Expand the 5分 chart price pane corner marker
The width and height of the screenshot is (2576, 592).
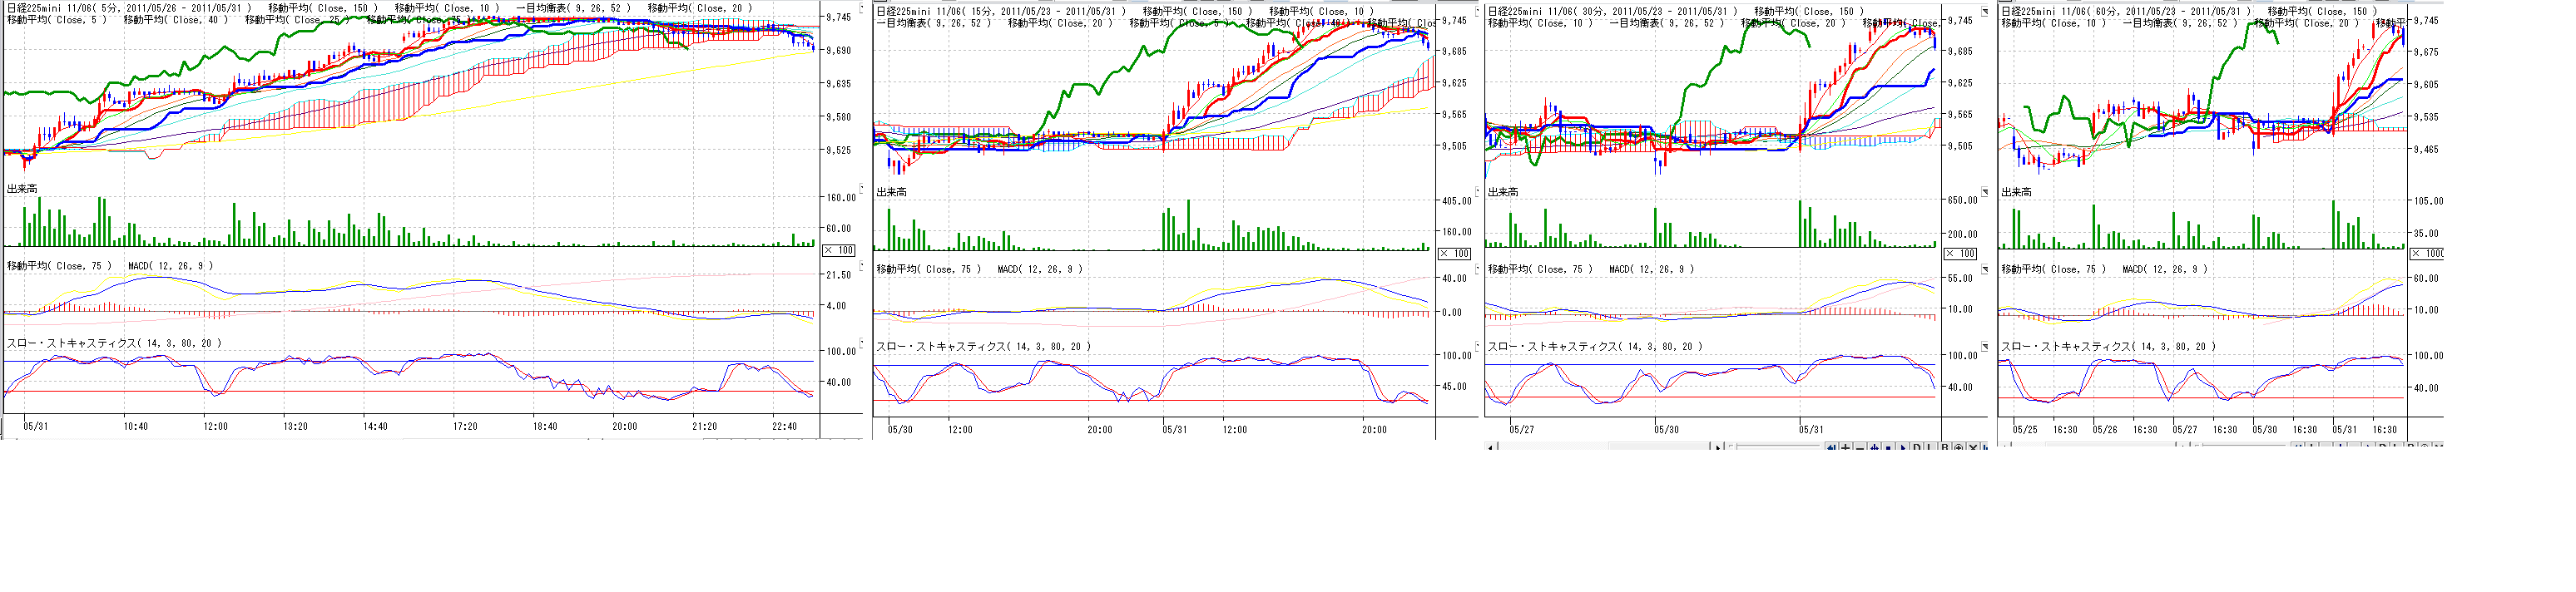point(863,6)
